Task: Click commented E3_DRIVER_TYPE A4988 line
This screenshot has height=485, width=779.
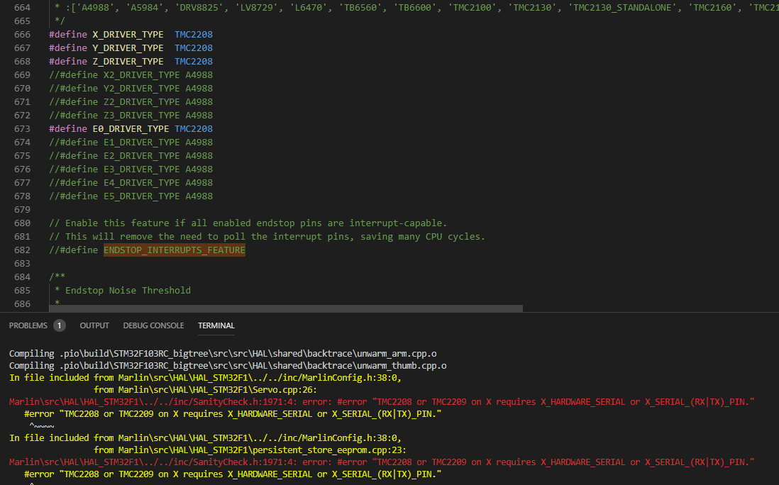Action: click(x=131, y=169)
